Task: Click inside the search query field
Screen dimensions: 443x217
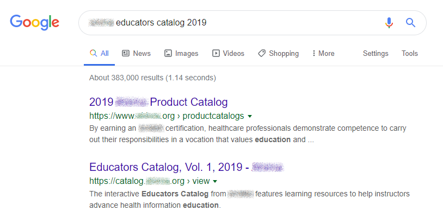Action: 245,23
